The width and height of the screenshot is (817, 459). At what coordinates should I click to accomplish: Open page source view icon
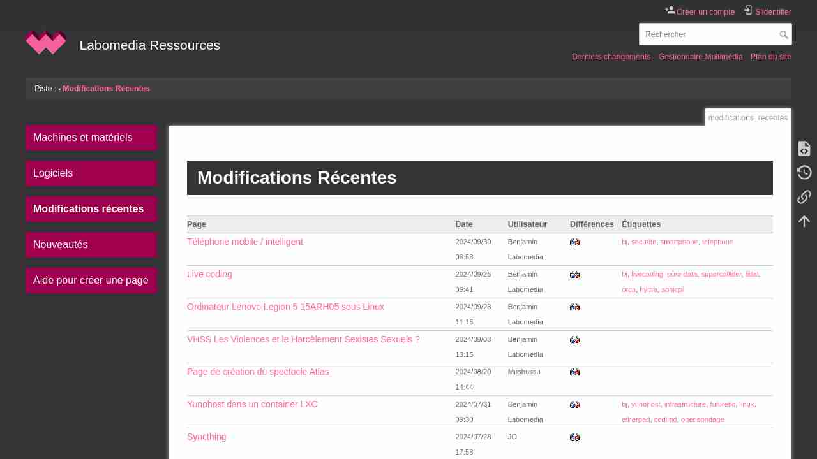pos(804,149)
